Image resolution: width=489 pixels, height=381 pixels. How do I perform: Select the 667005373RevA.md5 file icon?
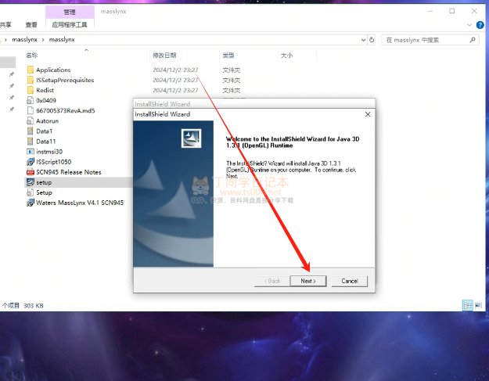click(x=31, y=110)
